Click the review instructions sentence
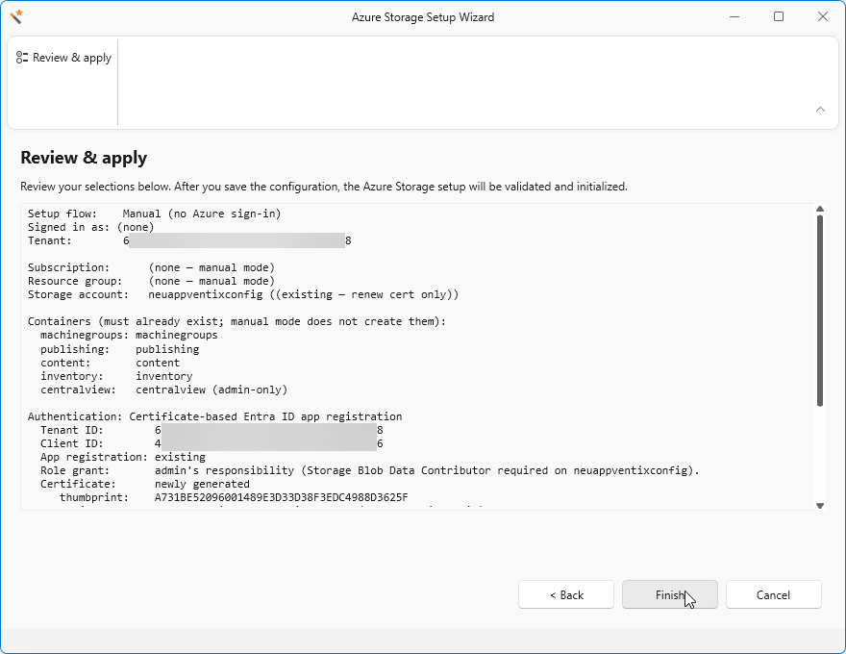 pyautogui.click(x=324, y=187)
